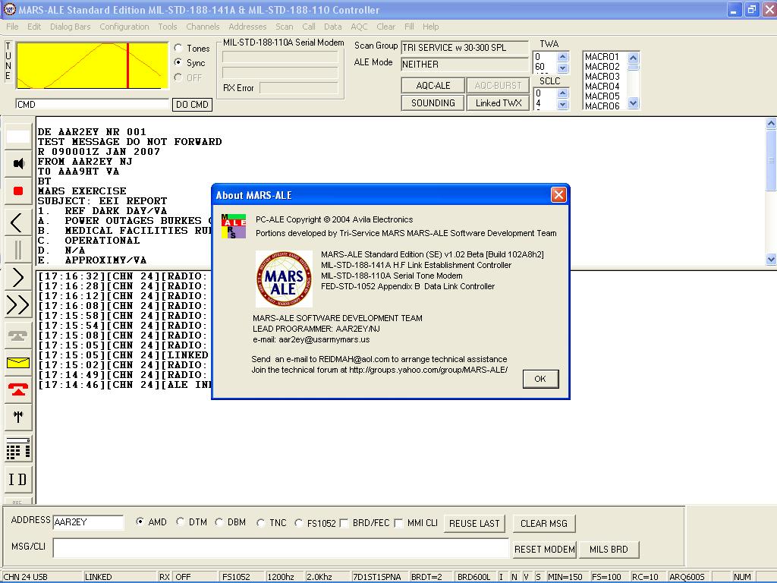Select the yellow envelope message icon
This screenshot has height=583, width=777.
point(17,364)
